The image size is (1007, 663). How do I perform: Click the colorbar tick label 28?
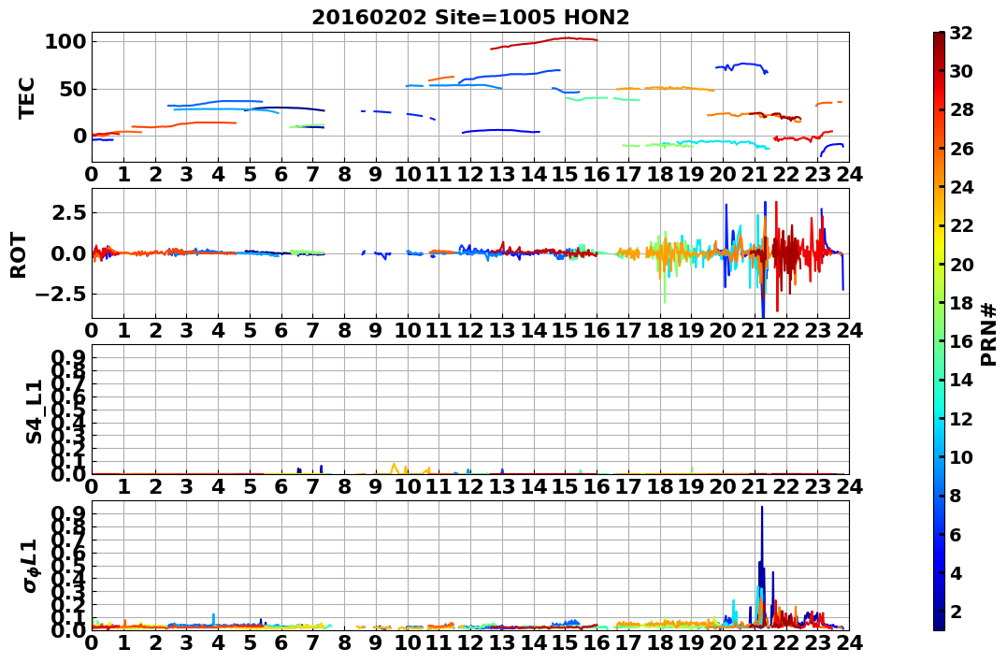[x=961, y=109]
